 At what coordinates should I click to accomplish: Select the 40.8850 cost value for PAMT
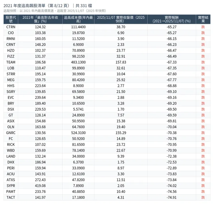coord(78,192)
